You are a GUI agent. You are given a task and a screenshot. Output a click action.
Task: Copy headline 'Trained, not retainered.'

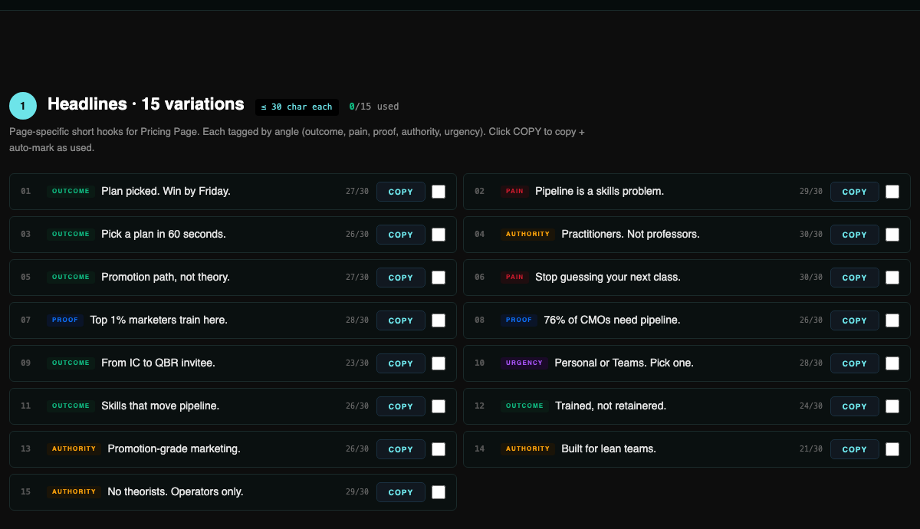854,406
